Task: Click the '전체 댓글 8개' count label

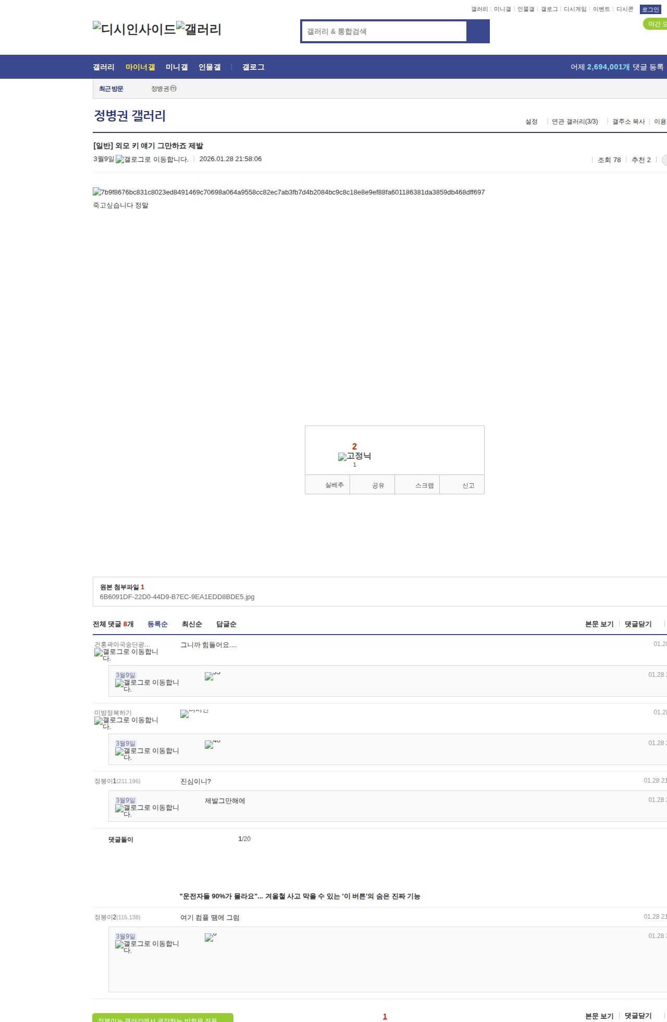Action: (x=113, y=624)
